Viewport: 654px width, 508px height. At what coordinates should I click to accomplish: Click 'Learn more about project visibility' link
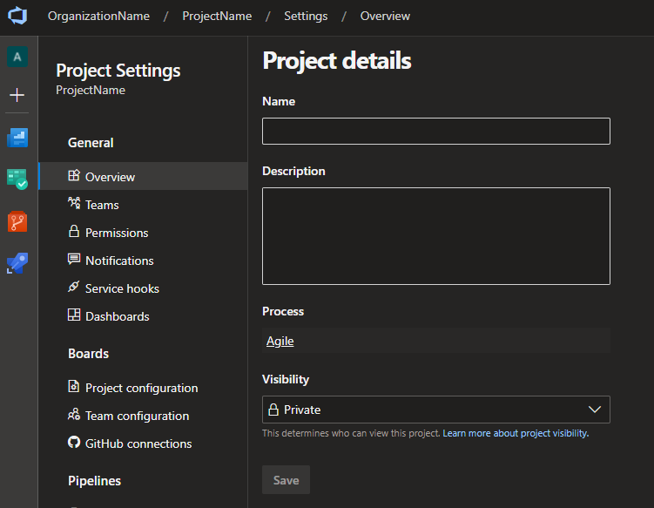point(516,433)
